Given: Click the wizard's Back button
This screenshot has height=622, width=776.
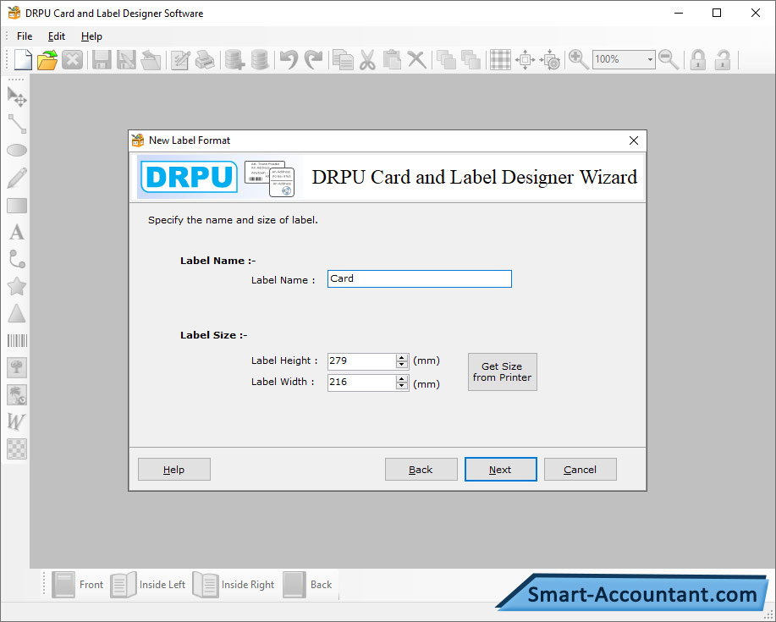Looking at the screenshot, I should pos(421,469).
